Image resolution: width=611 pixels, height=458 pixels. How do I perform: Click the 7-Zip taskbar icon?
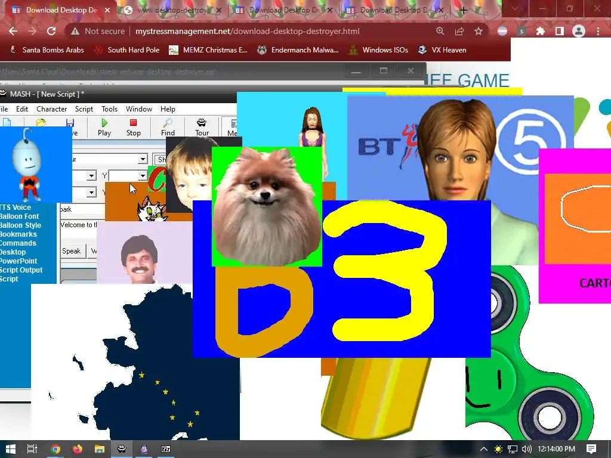(166, 449)
